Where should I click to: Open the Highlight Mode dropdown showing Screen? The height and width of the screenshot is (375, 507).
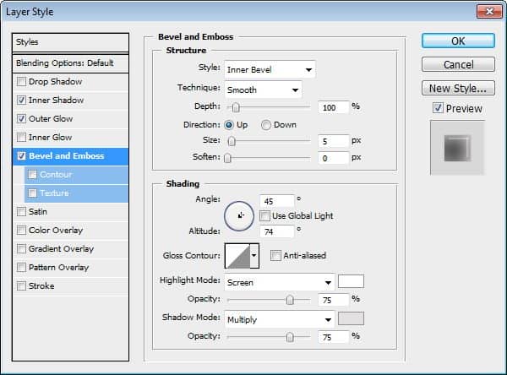tap(280, 282)
